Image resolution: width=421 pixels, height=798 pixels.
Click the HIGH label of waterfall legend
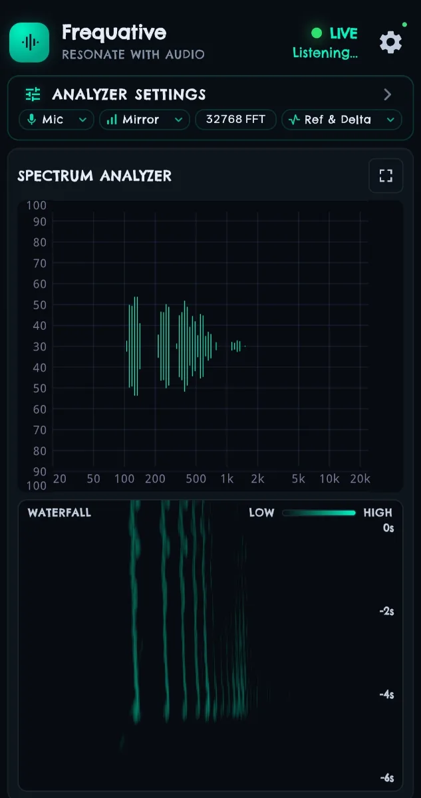coord(378,513)
